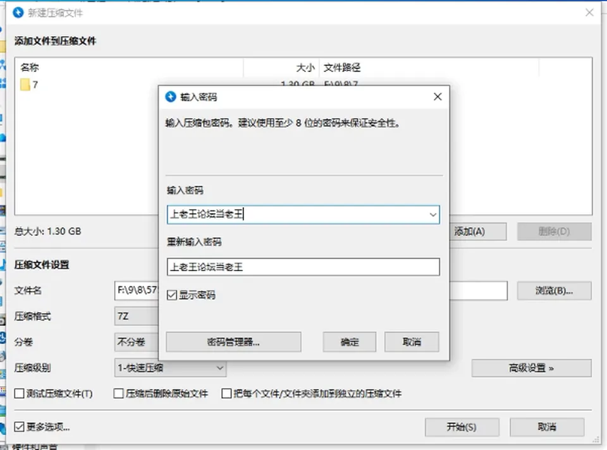607x450 pixels.
Task: Toggle the 显示密码 checkbox
Action: tap(172, 295)
